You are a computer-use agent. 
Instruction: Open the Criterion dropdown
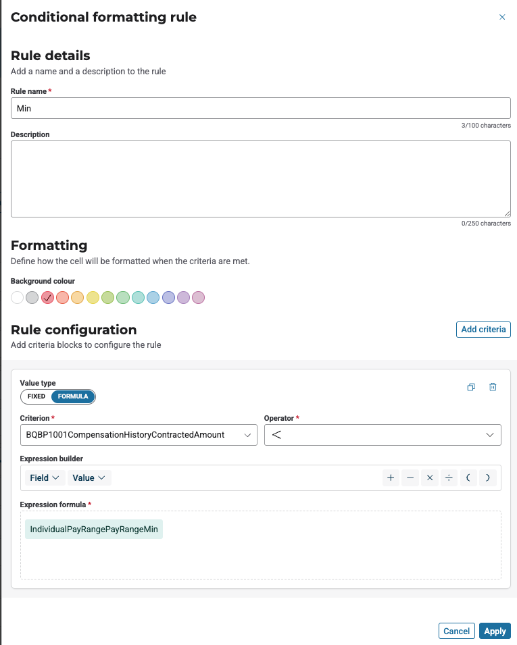pos(139,435)
